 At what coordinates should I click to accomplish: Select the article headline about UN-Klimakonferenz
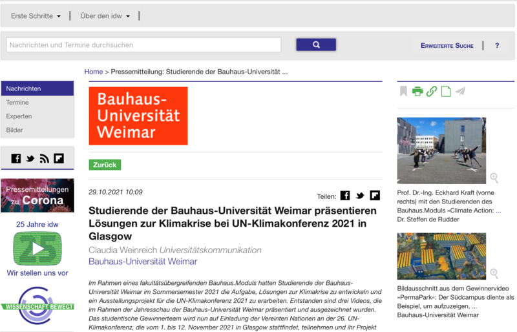point(233,223)
